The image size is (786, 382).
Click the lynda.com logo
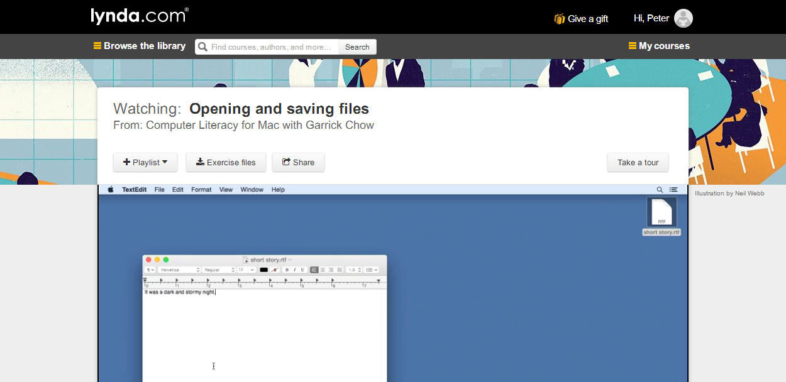point(140,16)
